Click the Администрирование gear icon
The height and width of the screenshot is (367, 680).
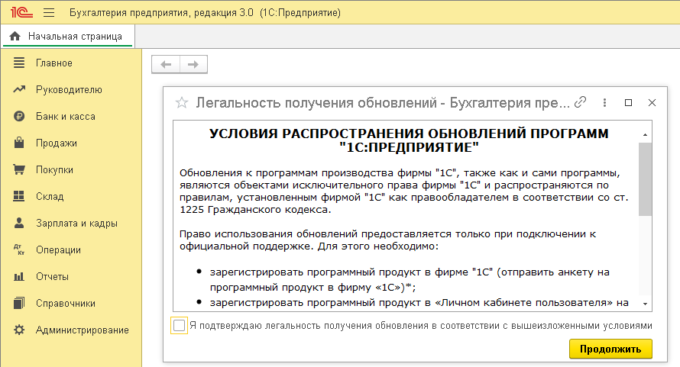[19, 330]
